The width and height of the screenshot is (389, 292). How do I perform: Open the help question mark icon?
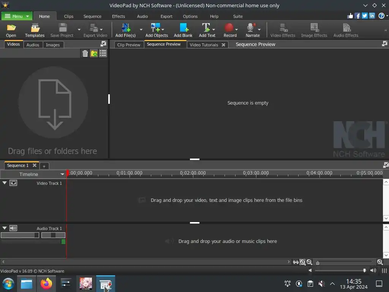click(x=381, y=16)
